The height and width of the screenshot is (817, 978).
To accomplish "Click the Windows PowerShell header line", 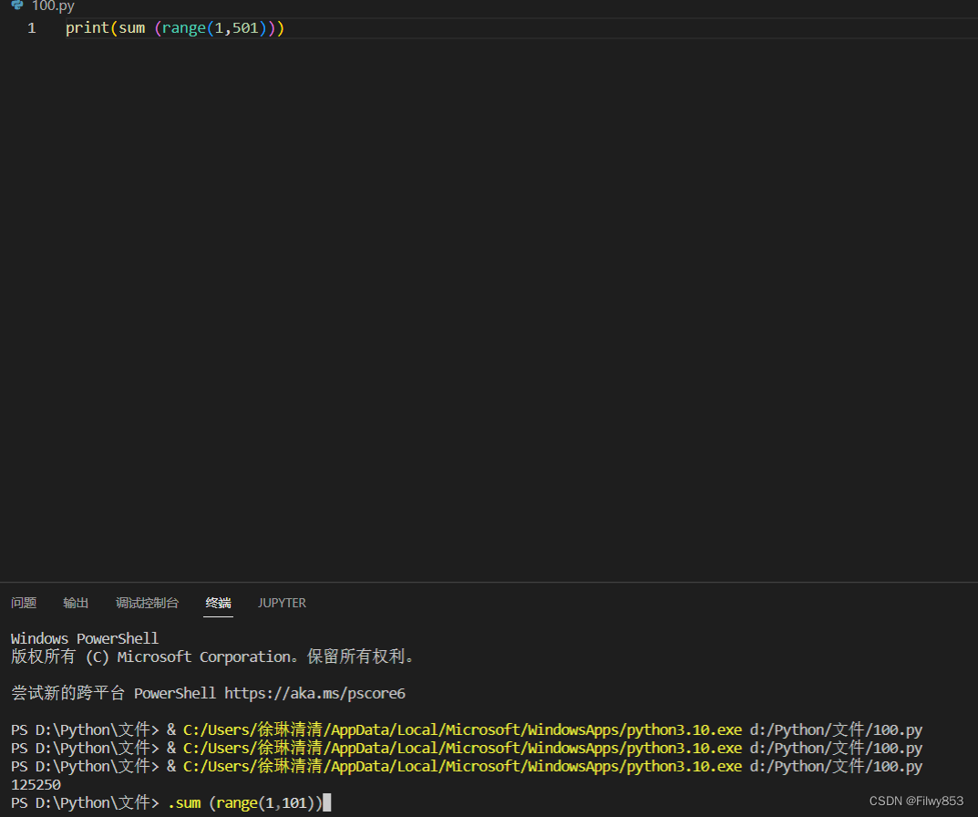I will pos(84,638).
